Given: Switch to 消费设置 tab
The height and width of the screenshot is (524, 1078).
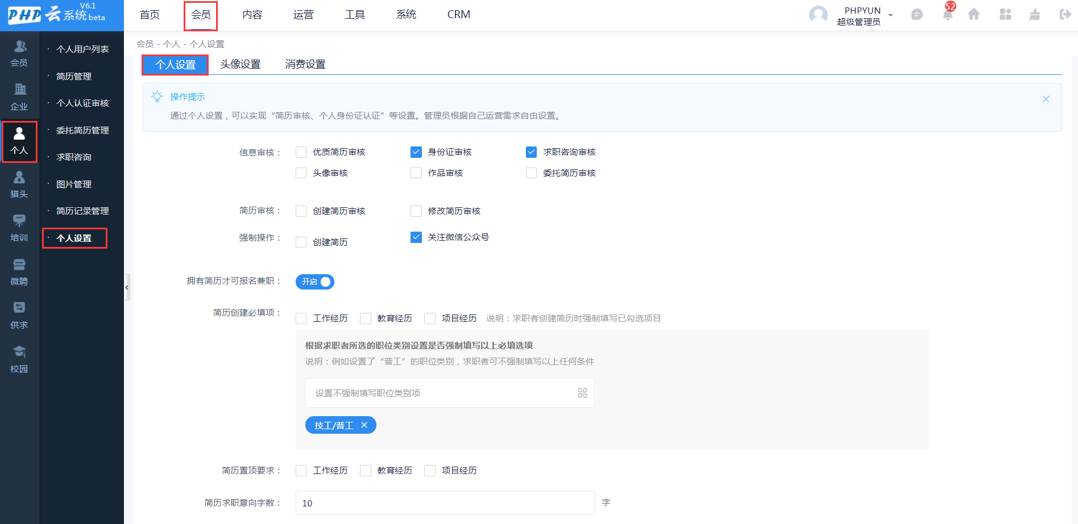Looking at the screenshot, I should 305,65.
